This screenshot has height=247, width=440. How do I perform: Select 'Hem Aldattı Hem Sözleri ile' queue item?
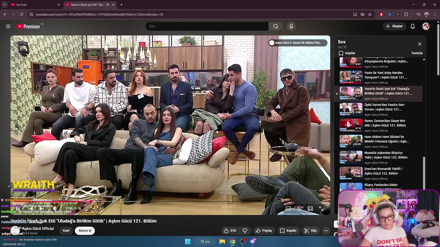(378, 141)
